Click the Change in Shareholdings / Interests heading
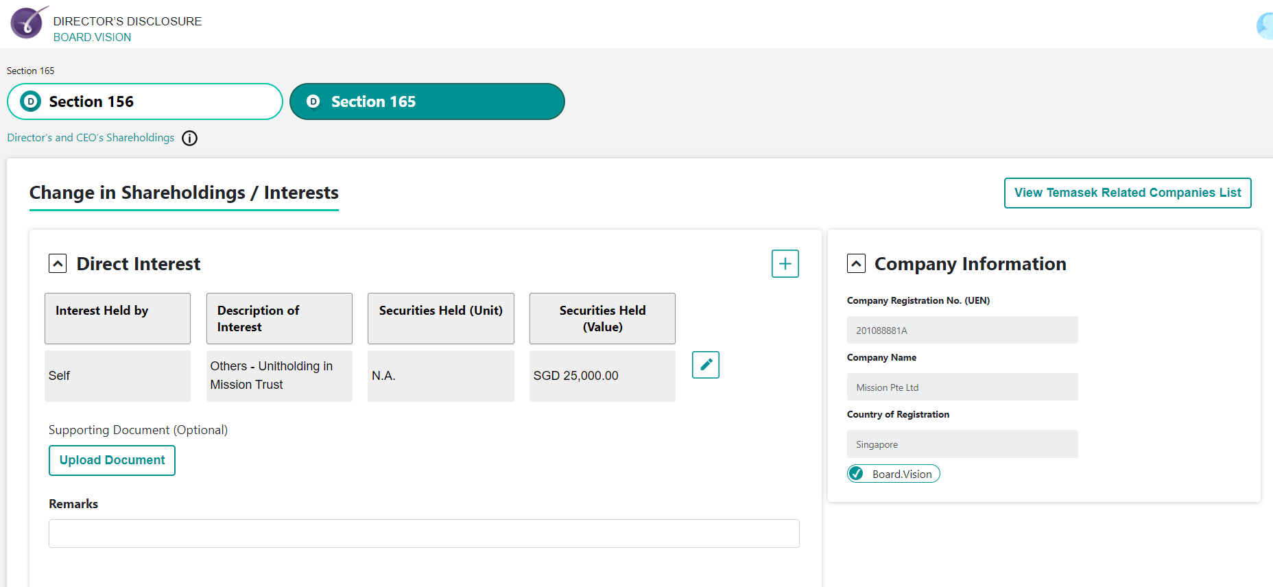This screenshot has width=1273, height=587. click(184, 193)
